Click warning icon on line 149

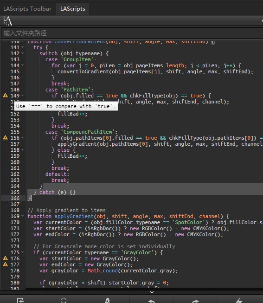point(6,95)
